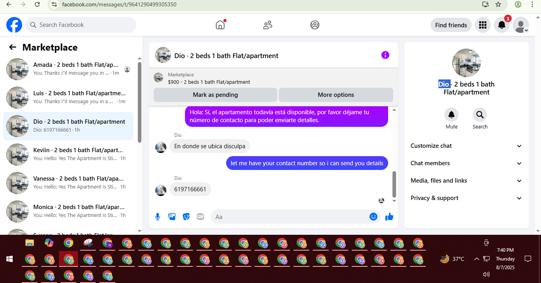Open File Explorer from the taskbar
The width and height of the screenshot is (541, 283).
30,243
